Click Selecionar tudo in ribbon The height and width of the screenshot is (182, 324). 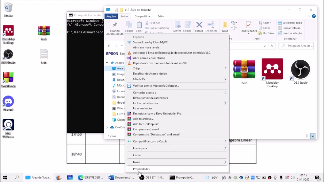coord(290,23)
